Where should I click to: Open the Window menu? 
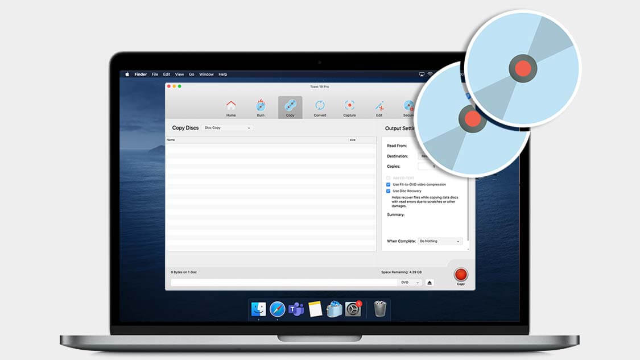click(206, 75)
